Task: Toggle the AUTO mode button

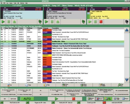Action: point(27,99)
